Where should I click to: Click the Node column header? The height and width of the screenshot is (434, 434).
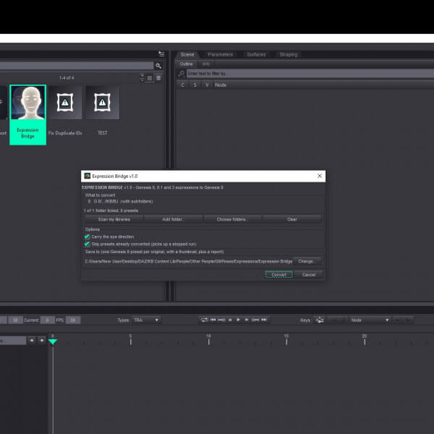point(221,85)
